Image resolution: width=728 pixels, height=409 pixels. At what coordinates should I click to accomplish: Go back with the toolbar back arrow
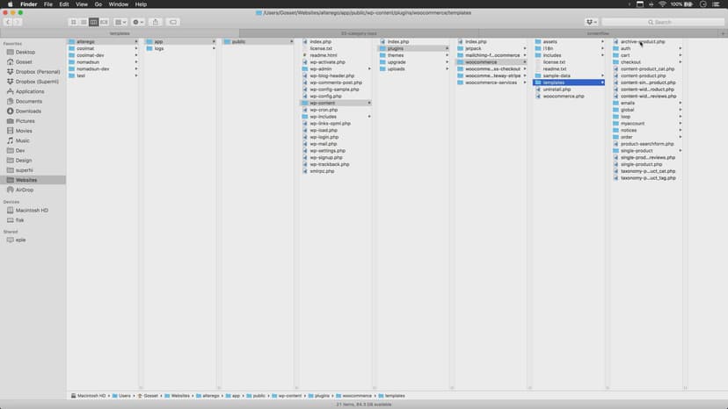(9, 22)
